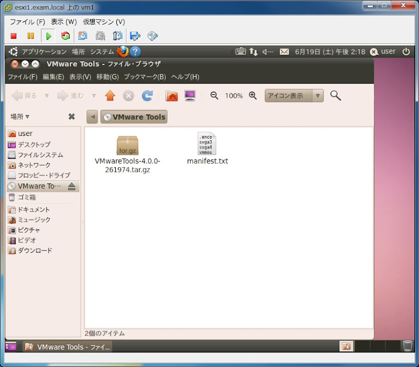Open the view mode dropdown アイコン表示
Screen dimensions: 419x367
coord(294,96)
